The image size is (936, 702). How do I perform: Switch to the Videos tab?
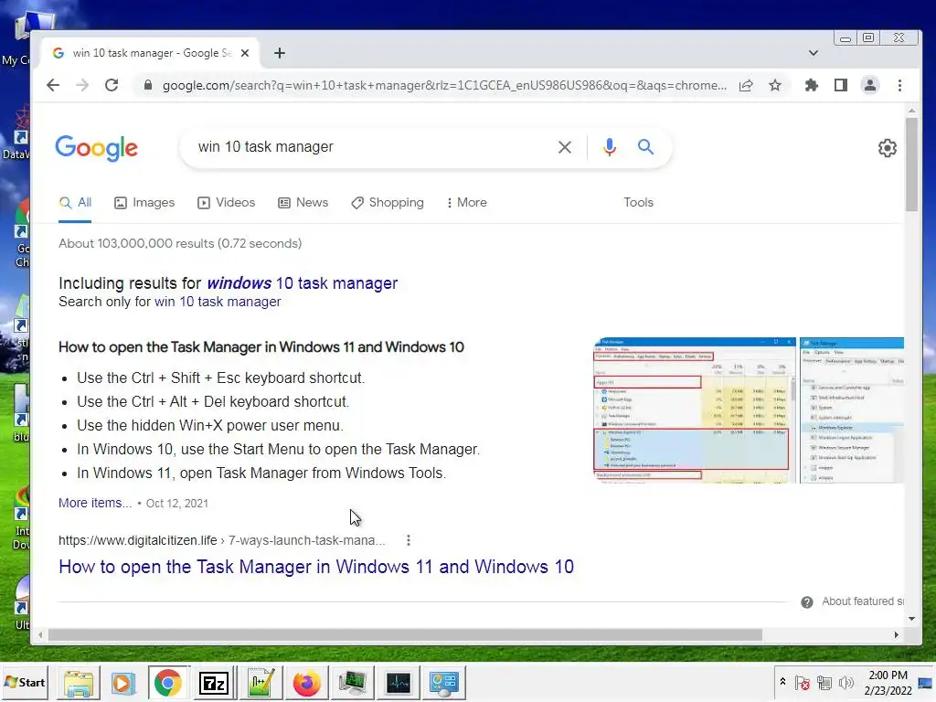pyautogui.click(x=227, y=202)
